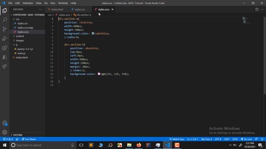Open the Run and Debug view
This screenshot has width=266, height=149.
tap(5, 38)
